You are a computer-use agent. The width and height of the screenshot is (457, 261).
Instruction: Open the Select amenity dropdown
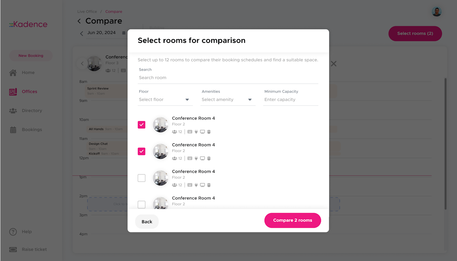click(x=227, y=100)
